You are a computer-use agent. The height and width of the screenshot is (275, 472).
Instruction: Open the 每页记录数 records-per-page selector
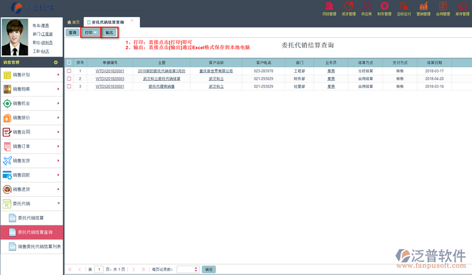[x=188, y=269]
